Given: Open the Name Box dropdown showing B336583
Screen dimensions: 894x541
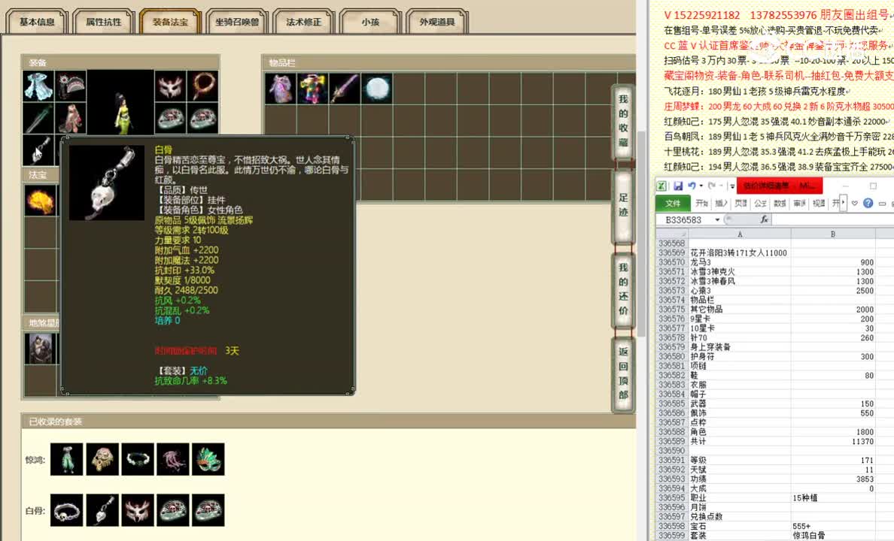Looking at the screenshot, I should pyautogui.click(x=717, y=219).
